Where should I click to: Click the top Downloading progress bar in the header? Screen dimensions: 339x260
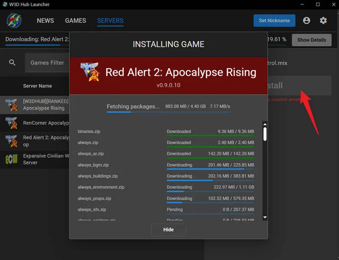(x=37, y=45)
